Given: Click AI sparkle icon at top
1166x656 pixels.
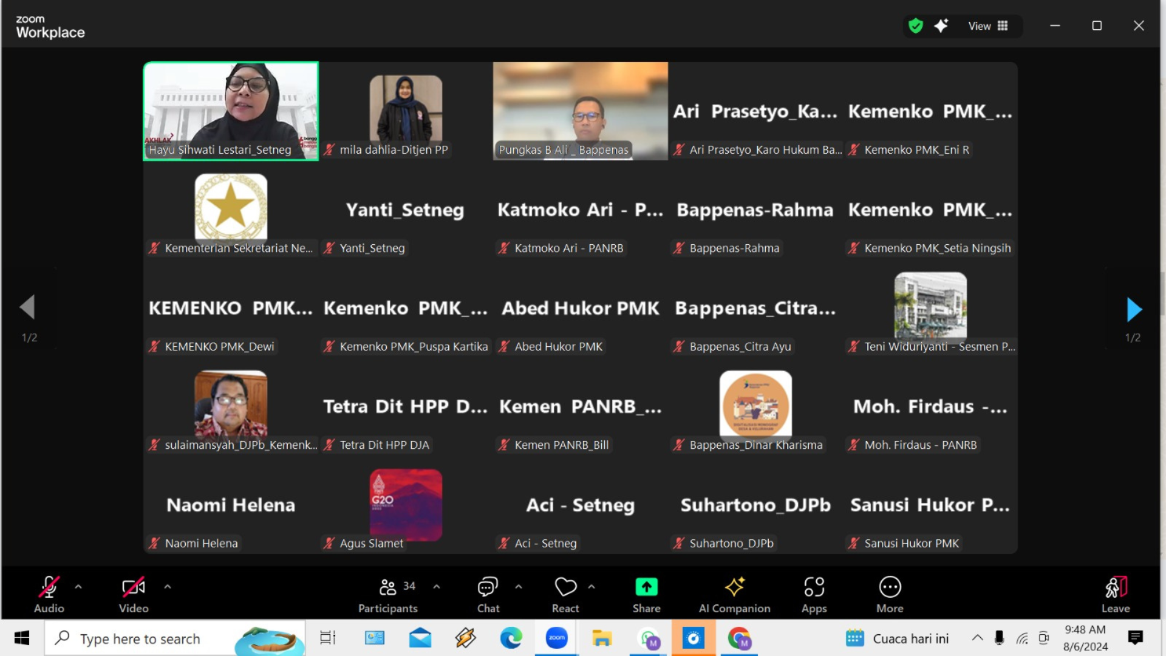Looking at the screenshot, I should [x=941, y=26].
